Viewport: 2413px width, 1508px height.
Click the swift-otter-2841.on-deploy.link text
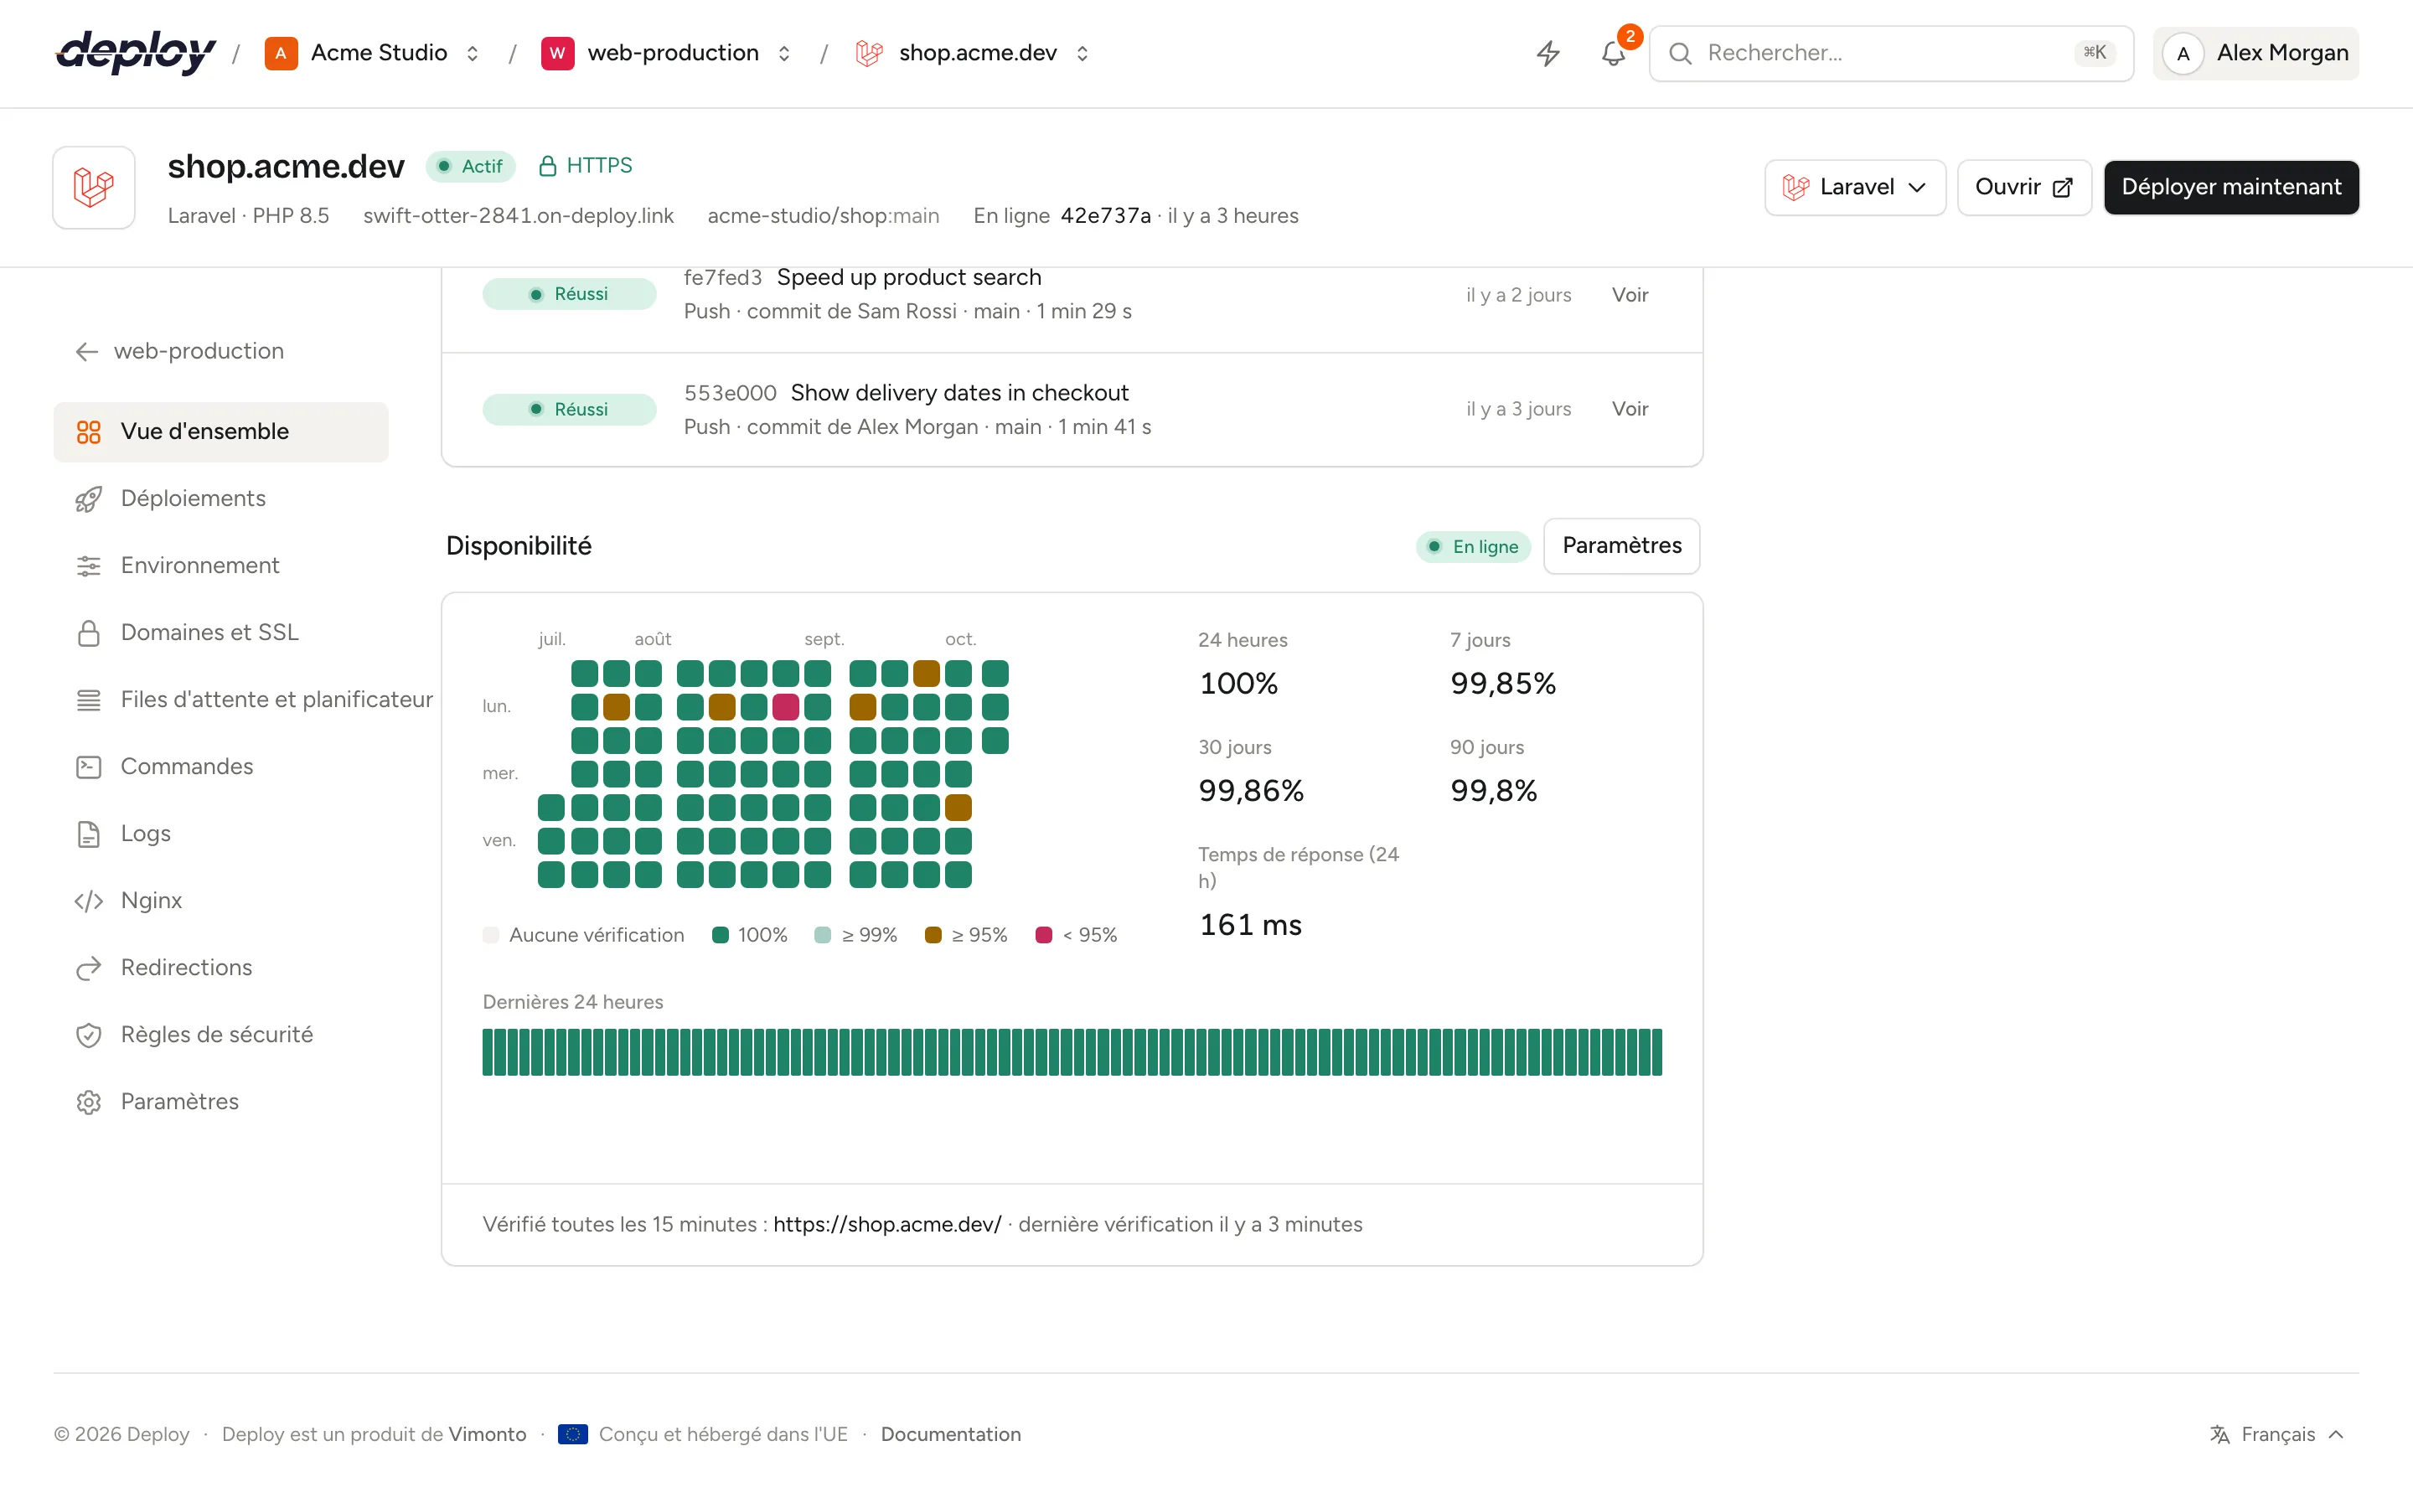pos(519,215)
